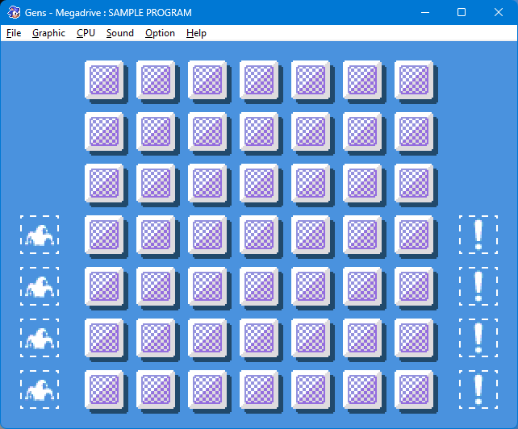
Task: Click the first tile in the bottom row
Action: tap(104, 389)
